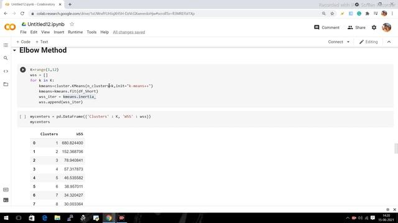
Task: Open the Runtime menu
Action: [x=75, y=32]
